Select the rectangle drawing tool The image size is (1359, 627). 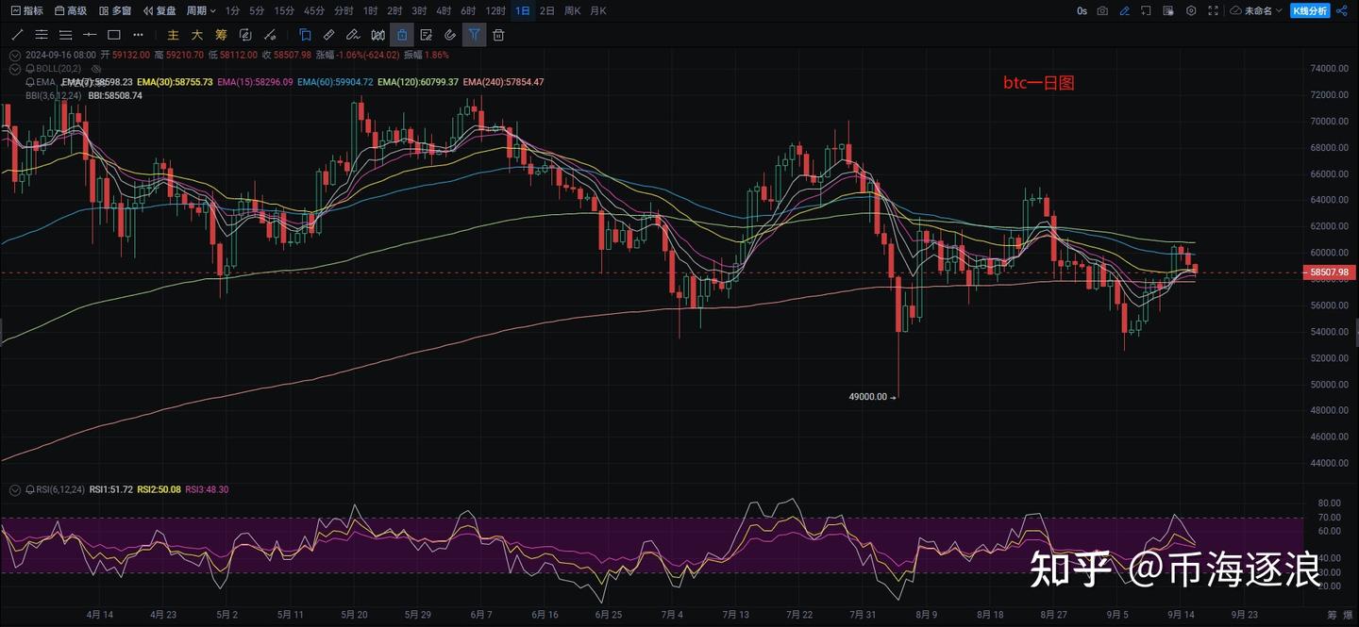point(114,35)
